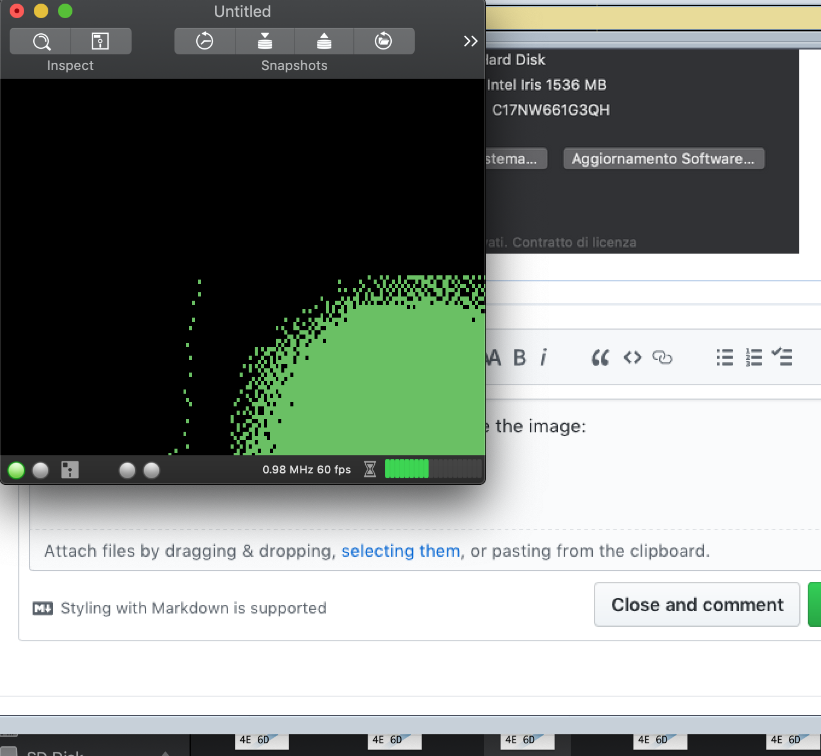Click the green Comment button edge

click(x=814, y=604)
